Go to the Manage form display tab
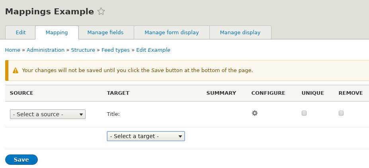369x168 pixels. click(x=172, y=33)
